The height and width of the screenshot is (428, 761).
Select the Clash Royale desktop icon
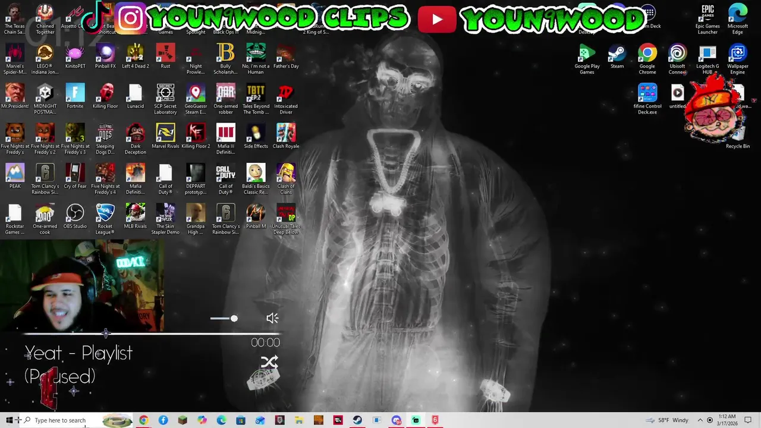(x=286, y=136)
